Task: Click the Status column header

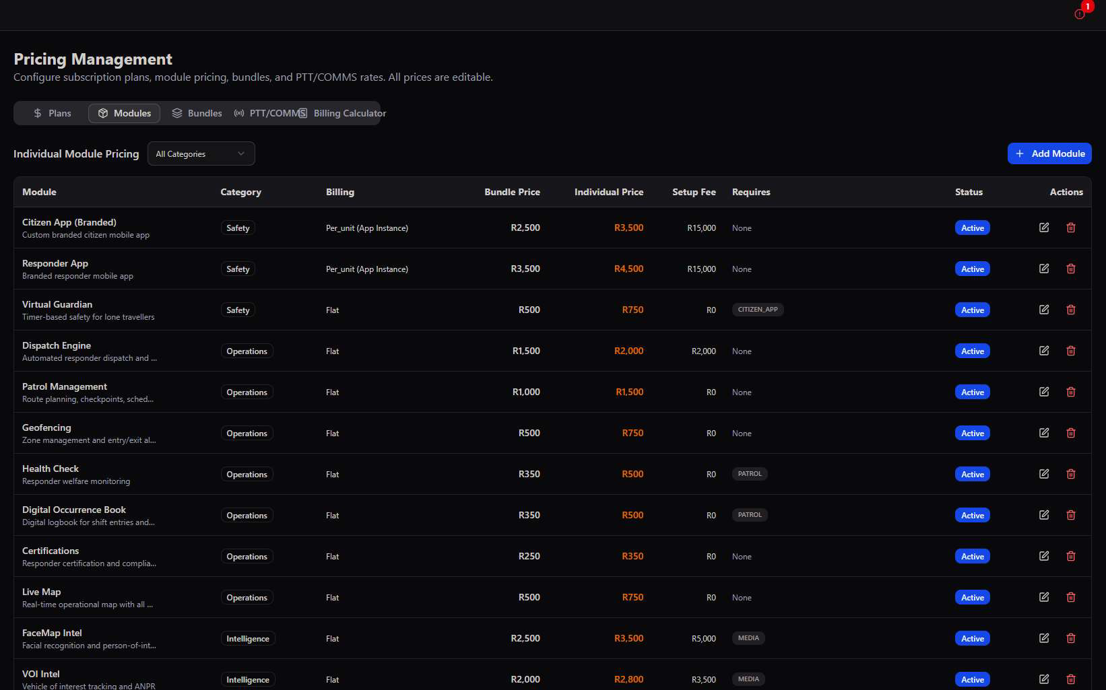Action: 969,192
